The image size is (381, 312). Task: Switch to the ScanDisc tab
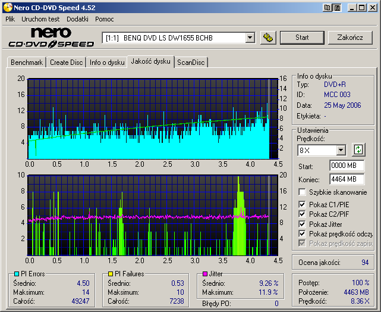[191, 63]
